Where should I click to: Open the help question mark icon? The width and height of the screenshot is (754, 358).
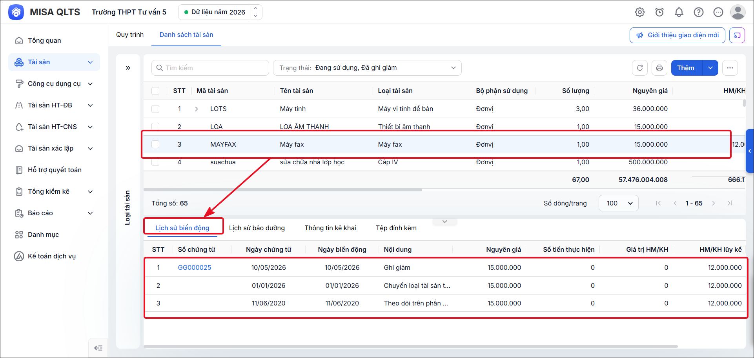(699, 12)
